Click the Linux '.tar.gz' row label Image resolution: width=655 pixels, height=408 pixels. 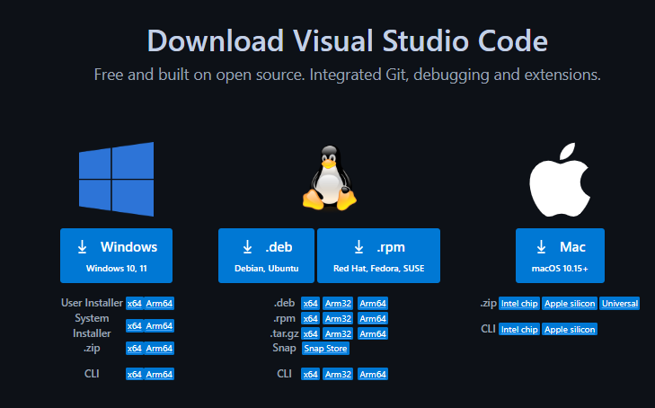284,333
